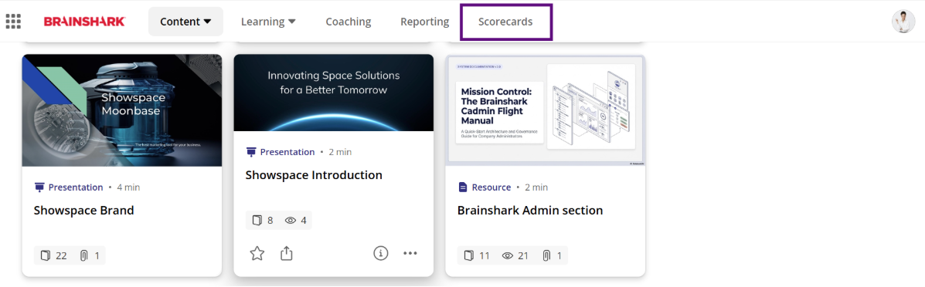925x287 pixels.
Task: Open the apps grid launcher icon
Action: 13,22
